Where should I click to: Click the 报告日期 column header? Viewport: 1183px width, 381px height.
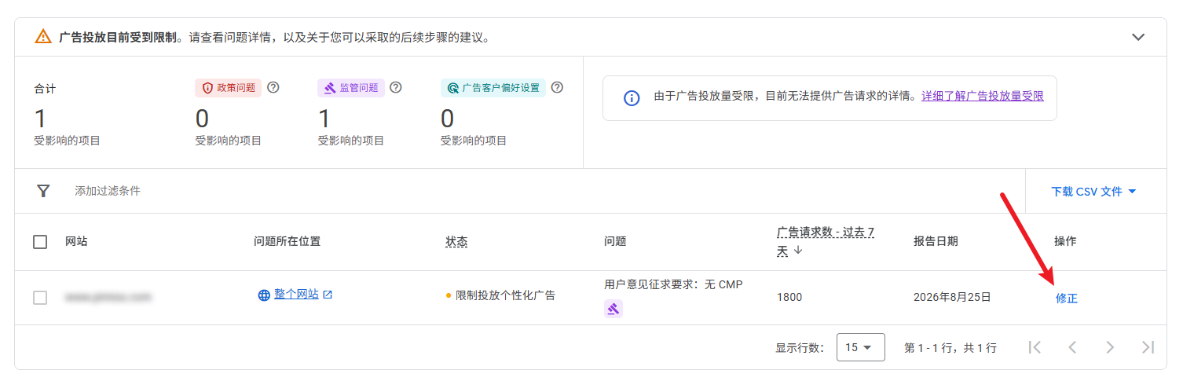936,241
